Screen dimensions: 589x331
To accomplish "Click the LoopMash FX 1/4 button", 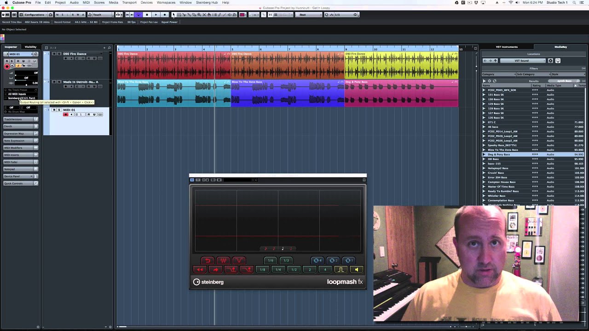I will [278, 269].
